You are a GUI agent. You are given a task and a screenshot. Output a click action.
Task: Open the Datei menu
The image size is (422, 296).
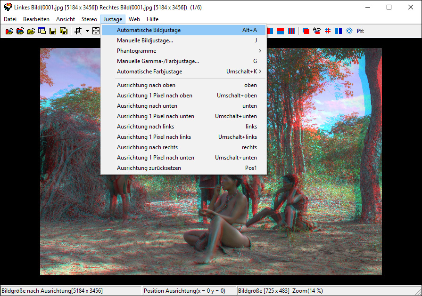point(10,19)
